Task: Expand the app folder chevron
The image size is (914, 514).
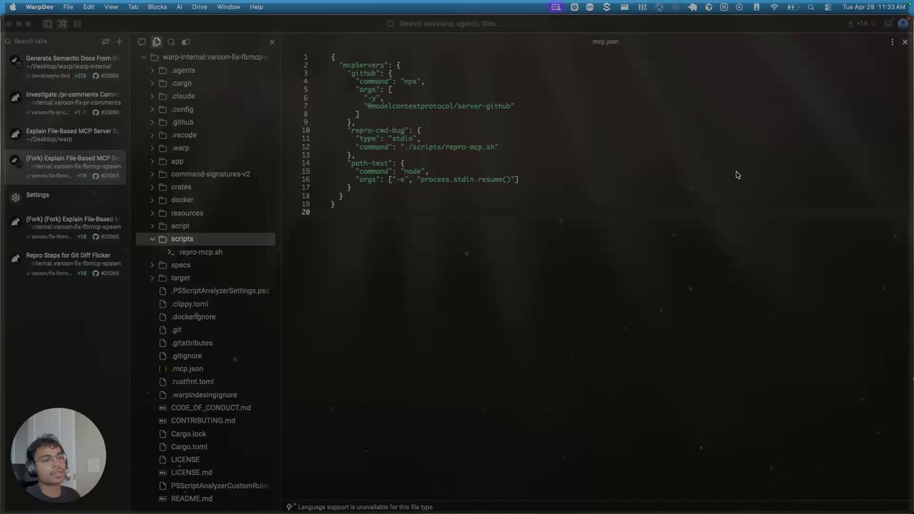Action: tap(152, 161)
